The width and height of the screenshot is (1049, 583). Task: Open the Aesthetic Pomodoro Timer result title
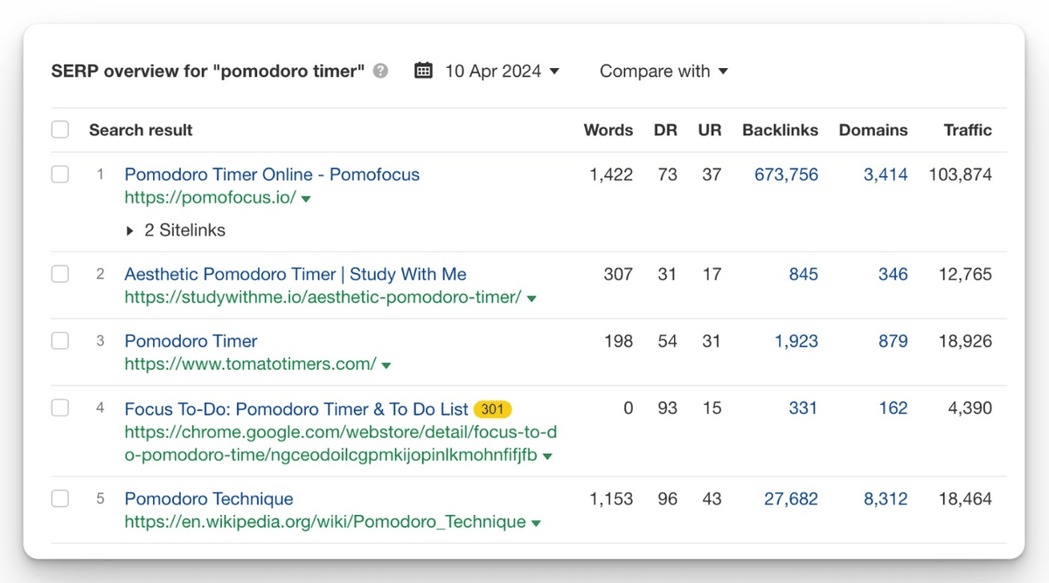point(295,274)
